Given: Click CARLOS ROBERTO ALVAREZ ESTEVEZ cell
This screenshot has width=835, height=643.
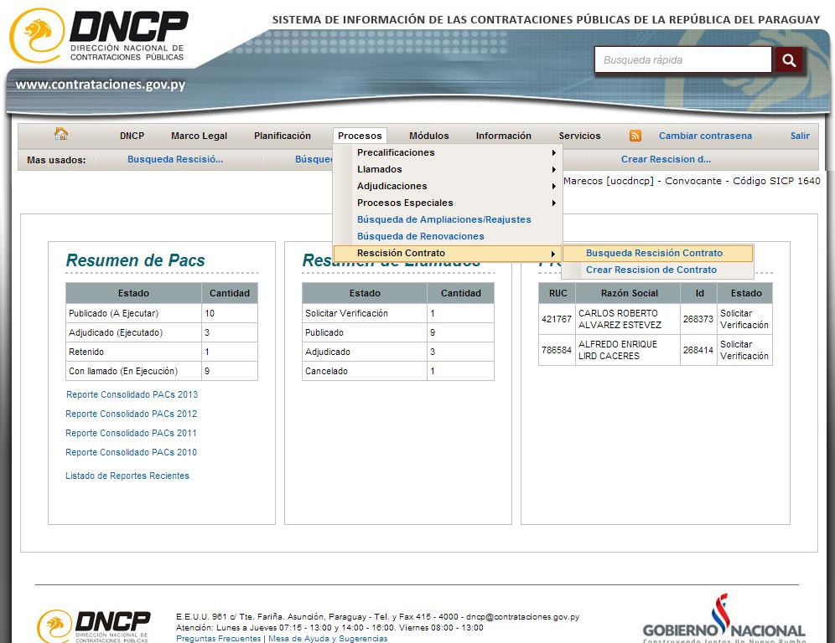Looking at the screenshot, I should click(627, 319).
